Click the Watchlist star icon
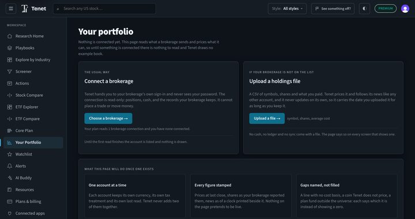 click(x=10, y=154)
